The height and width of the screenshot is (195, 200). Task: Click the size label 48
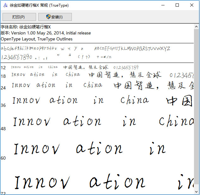(3, 129)
